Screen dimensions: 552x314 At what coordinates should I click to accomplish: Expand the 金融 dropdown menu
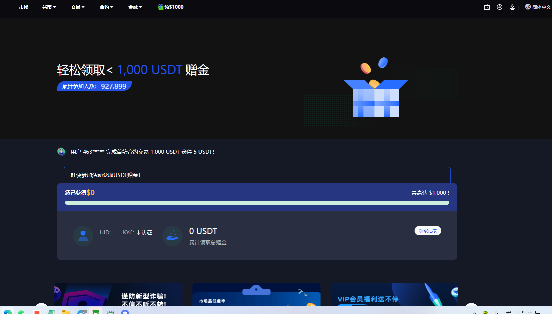click(135, 7)
